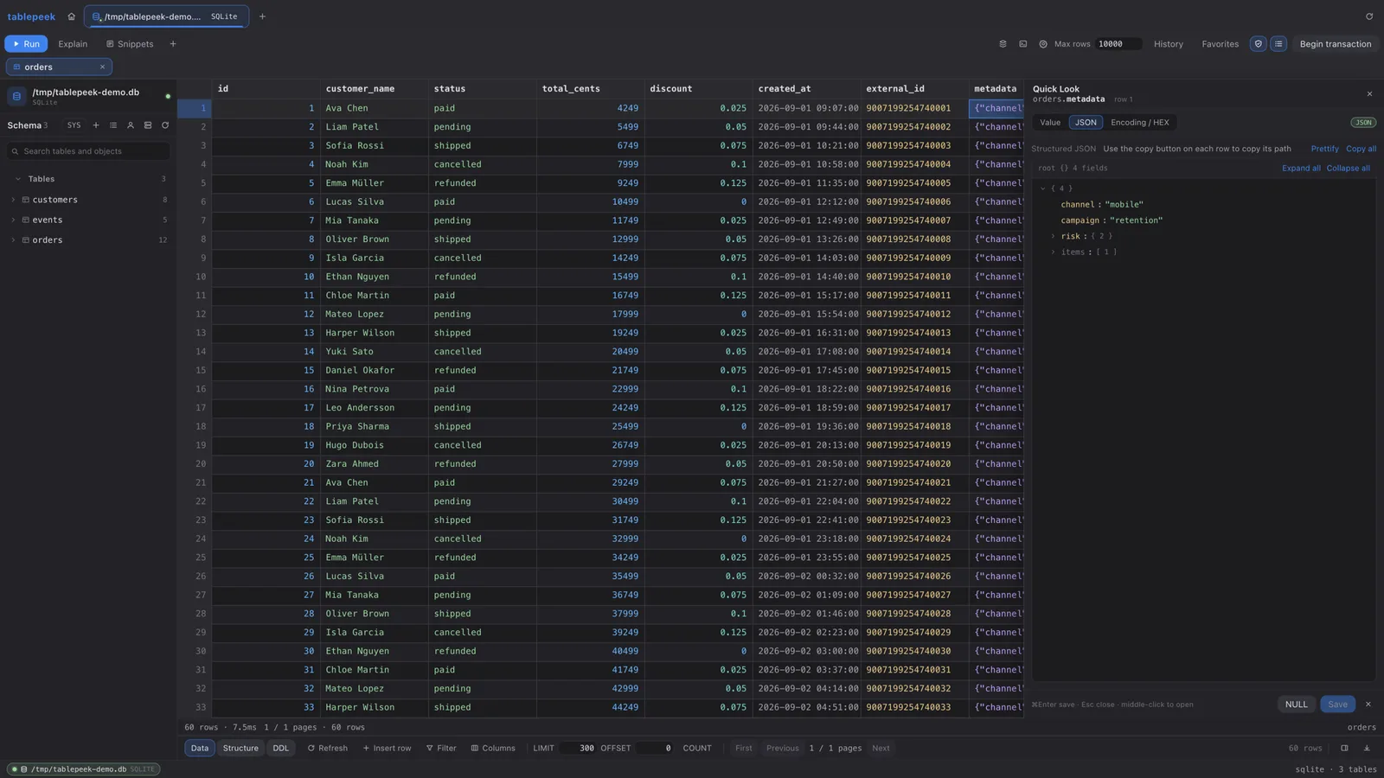Select the Data tab
The image size is (1384, 778).
pos(200,749)
